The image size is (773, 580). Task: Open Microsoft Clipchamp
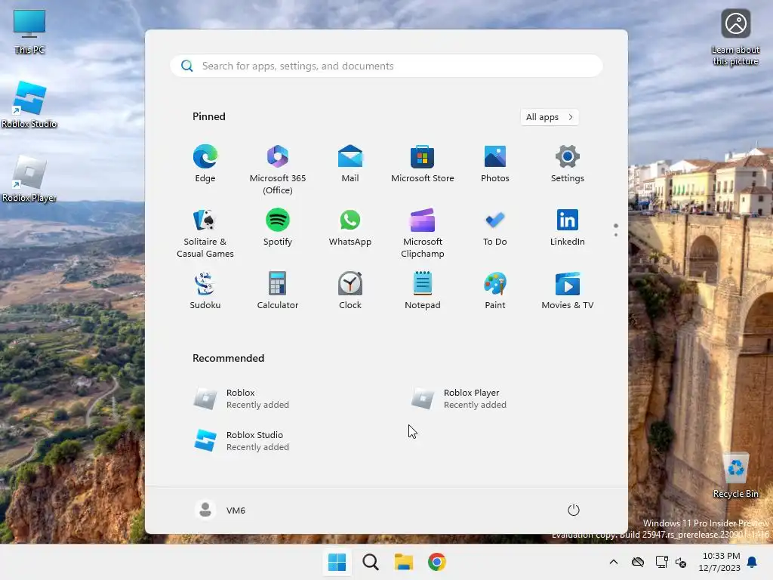pyautogui.click(x=423, y=233)
